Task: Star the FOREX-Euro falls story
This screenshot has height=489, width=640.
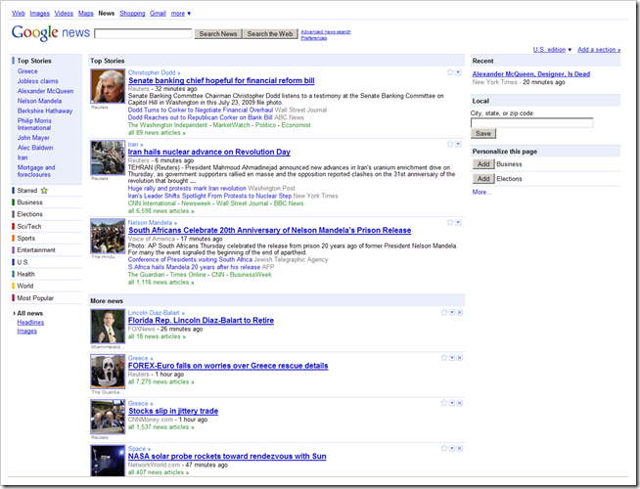Action: (444, 358)
